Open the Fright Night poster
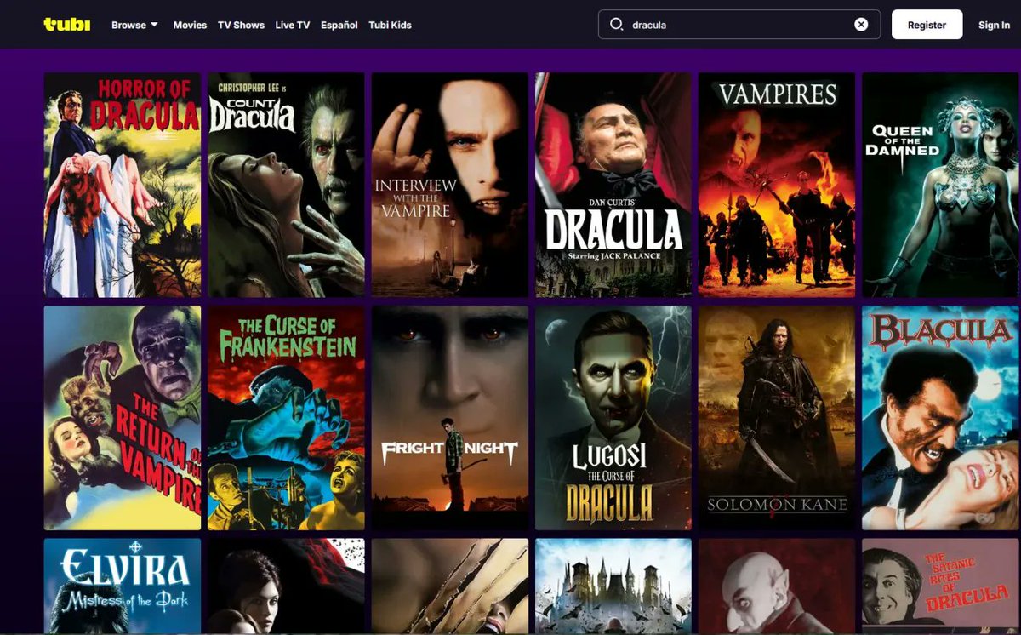The image size is (1021, 635). 448,418
